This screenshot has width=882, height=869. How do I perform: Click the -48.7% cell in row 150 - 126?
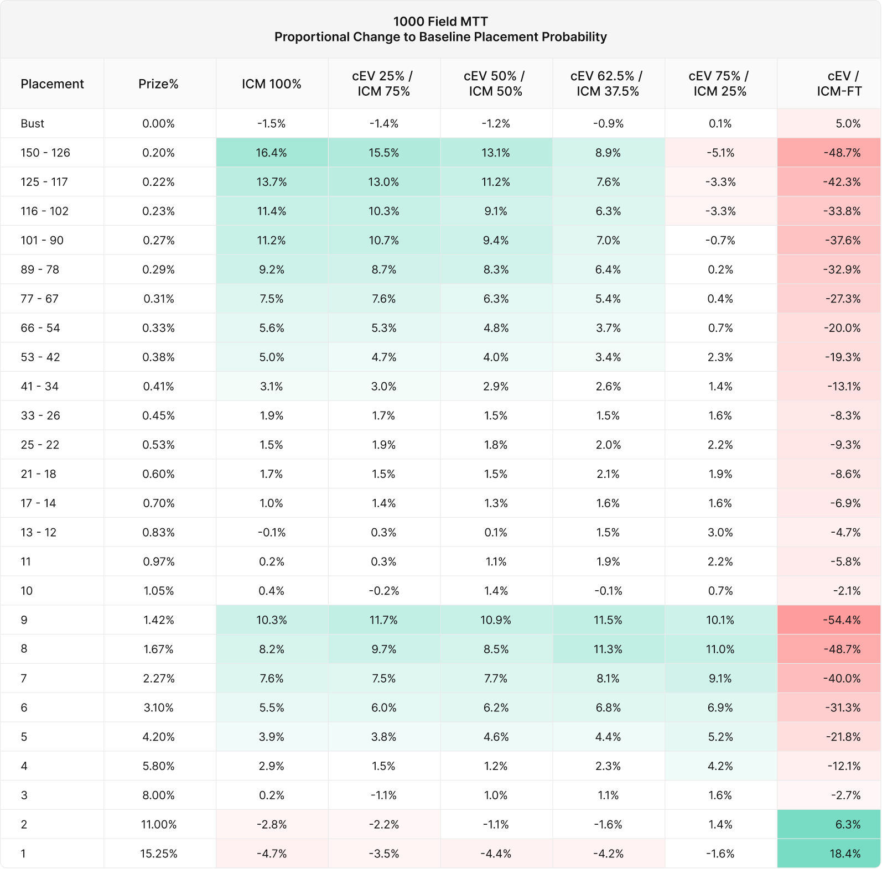(x=829, y=153)
